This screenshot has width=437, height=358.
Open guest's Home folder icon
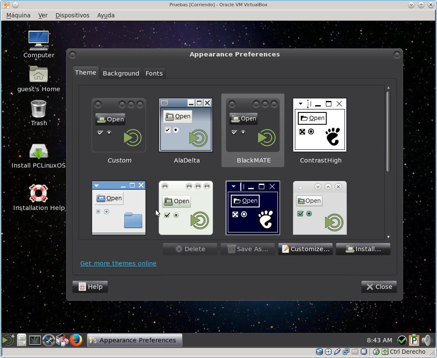coord(39,75)
